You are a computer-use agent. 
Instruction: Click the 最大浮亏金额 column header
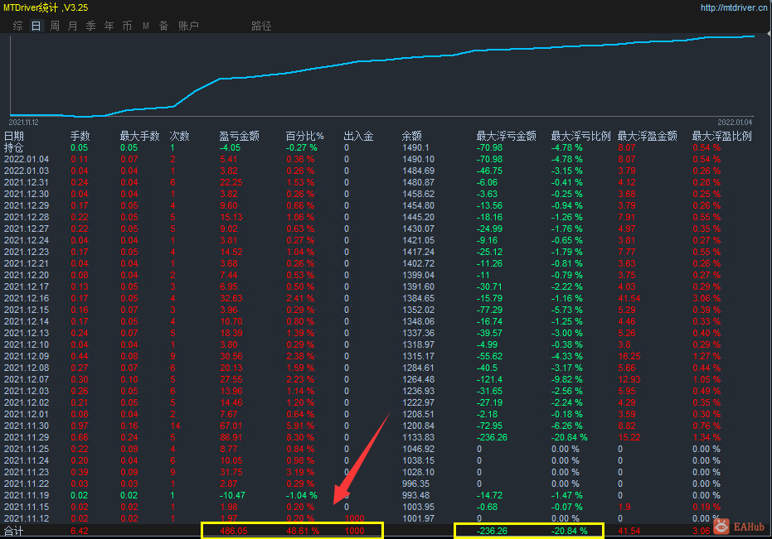point(506,137)
